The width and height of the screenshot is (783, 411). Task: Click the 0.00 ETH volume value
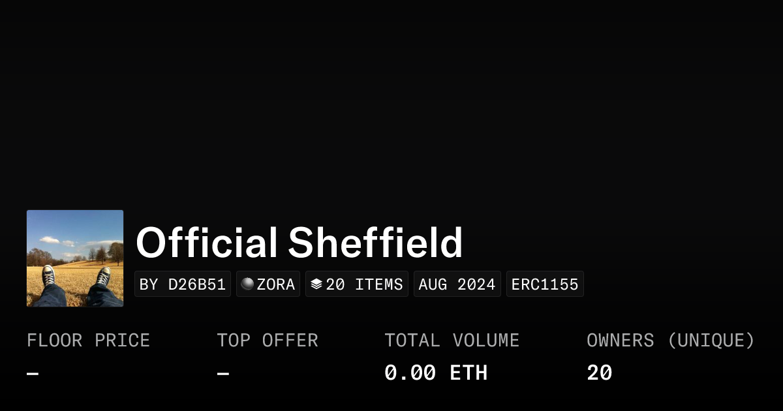[436, 373]
